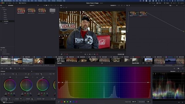Open the HDR palette icon
This screenshot has width=185, height=104.
pos(15,68)
